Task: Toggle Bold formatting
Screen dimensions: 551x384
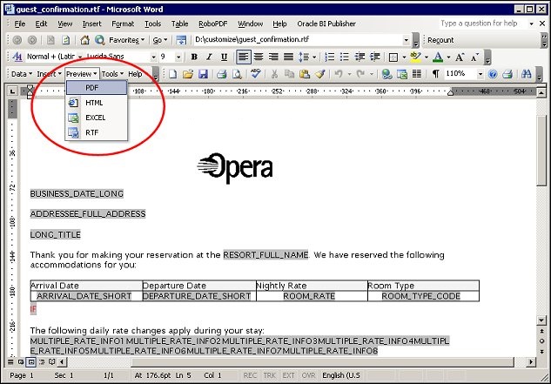Action: [x=195, y=57]
